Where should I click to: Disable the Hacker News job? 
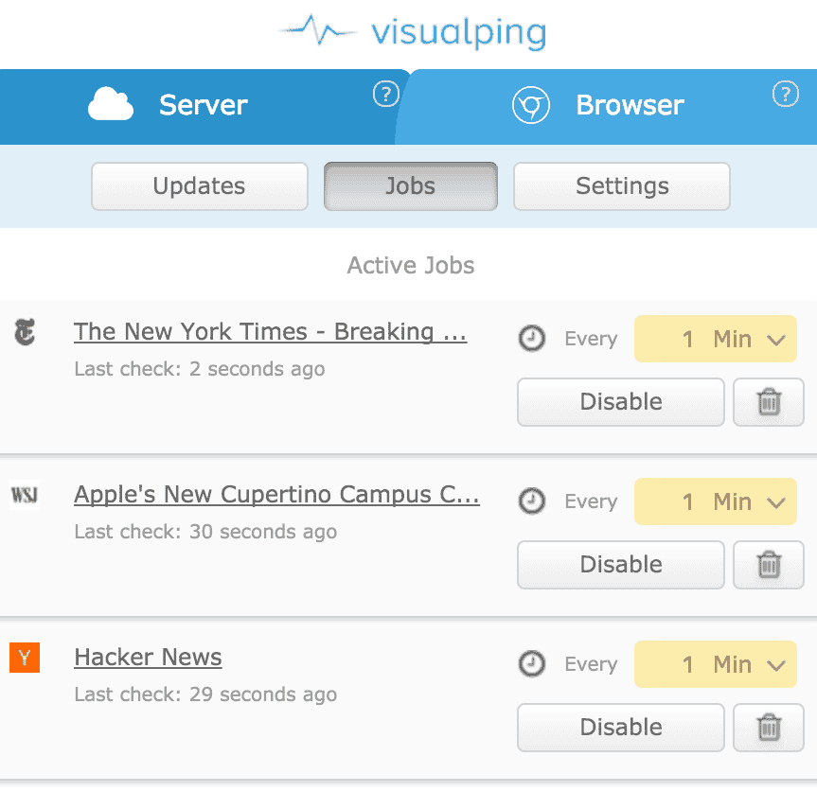point(621,728)
